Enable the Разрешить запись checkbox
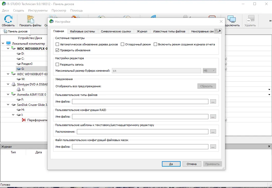The image size is (272, 188). click(x=57, y=65)
